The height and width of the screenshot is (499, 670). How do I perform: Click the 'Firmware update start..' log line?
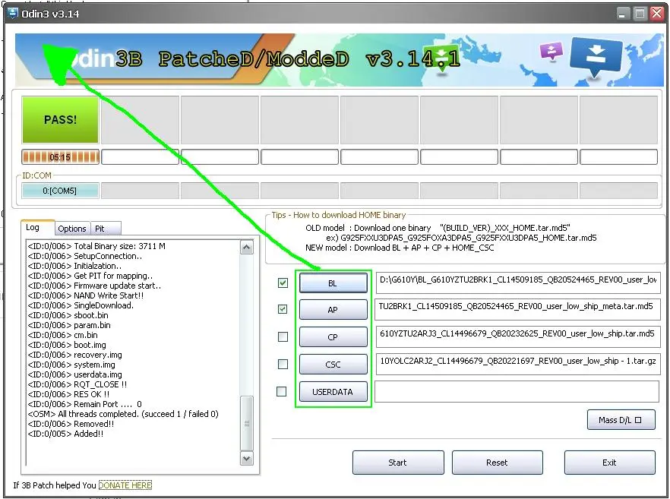tap(94, 286)
